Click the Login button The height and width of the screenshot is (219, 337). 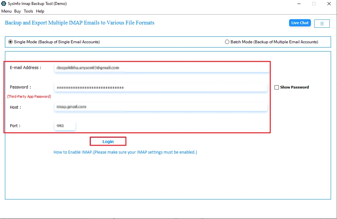pos(108,141)
